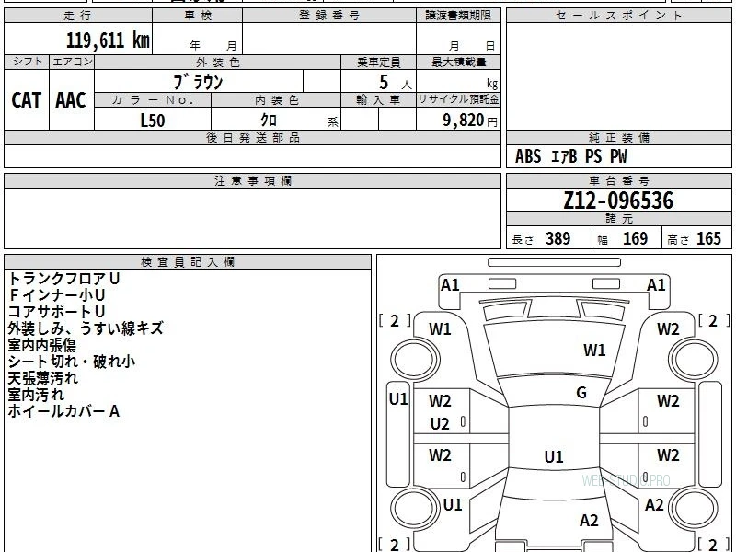Click the width value 169
Screen dimensions: 736x552
click(x=635, y=238)
